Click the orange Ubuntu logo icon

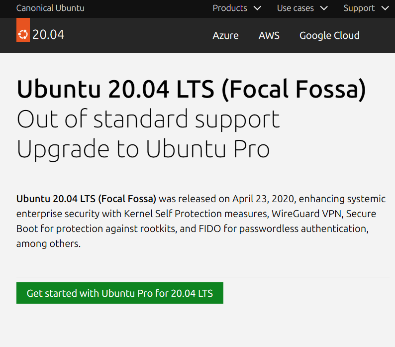(23, 35)
